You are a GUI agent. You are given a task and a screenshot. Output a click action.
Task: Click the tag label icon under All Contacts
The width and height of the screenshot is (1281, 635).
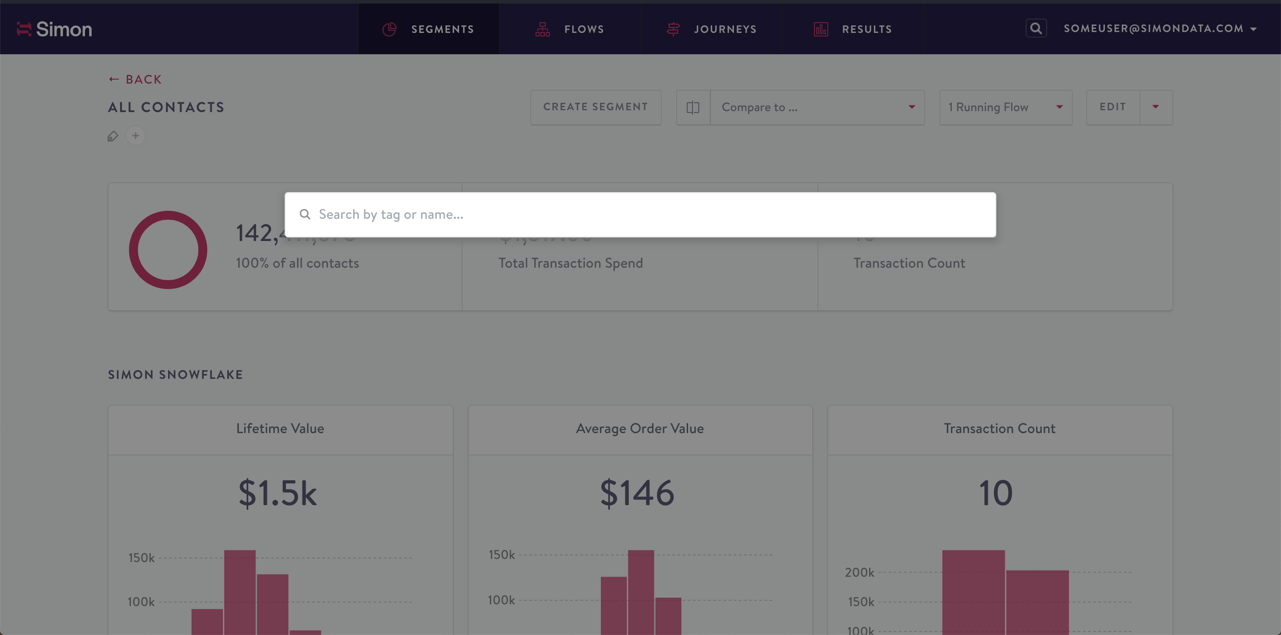pos(113,136)
